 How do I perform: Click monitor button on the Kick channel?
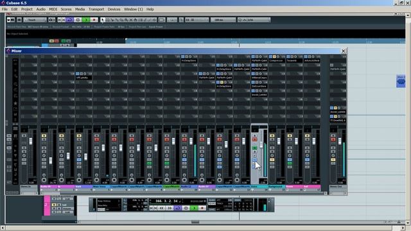(x=79, y=175)
